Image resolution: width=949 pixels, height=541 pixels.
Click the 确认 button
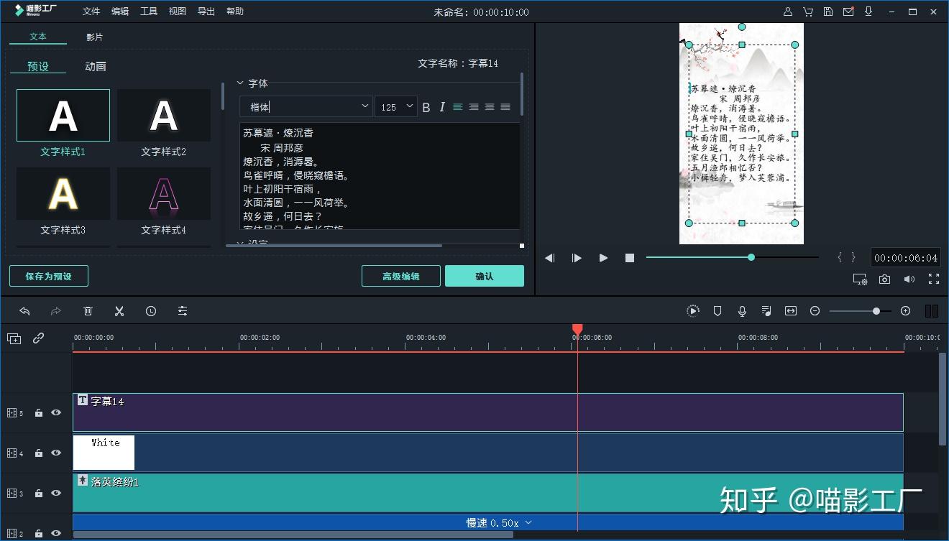(x=485, y=277)
